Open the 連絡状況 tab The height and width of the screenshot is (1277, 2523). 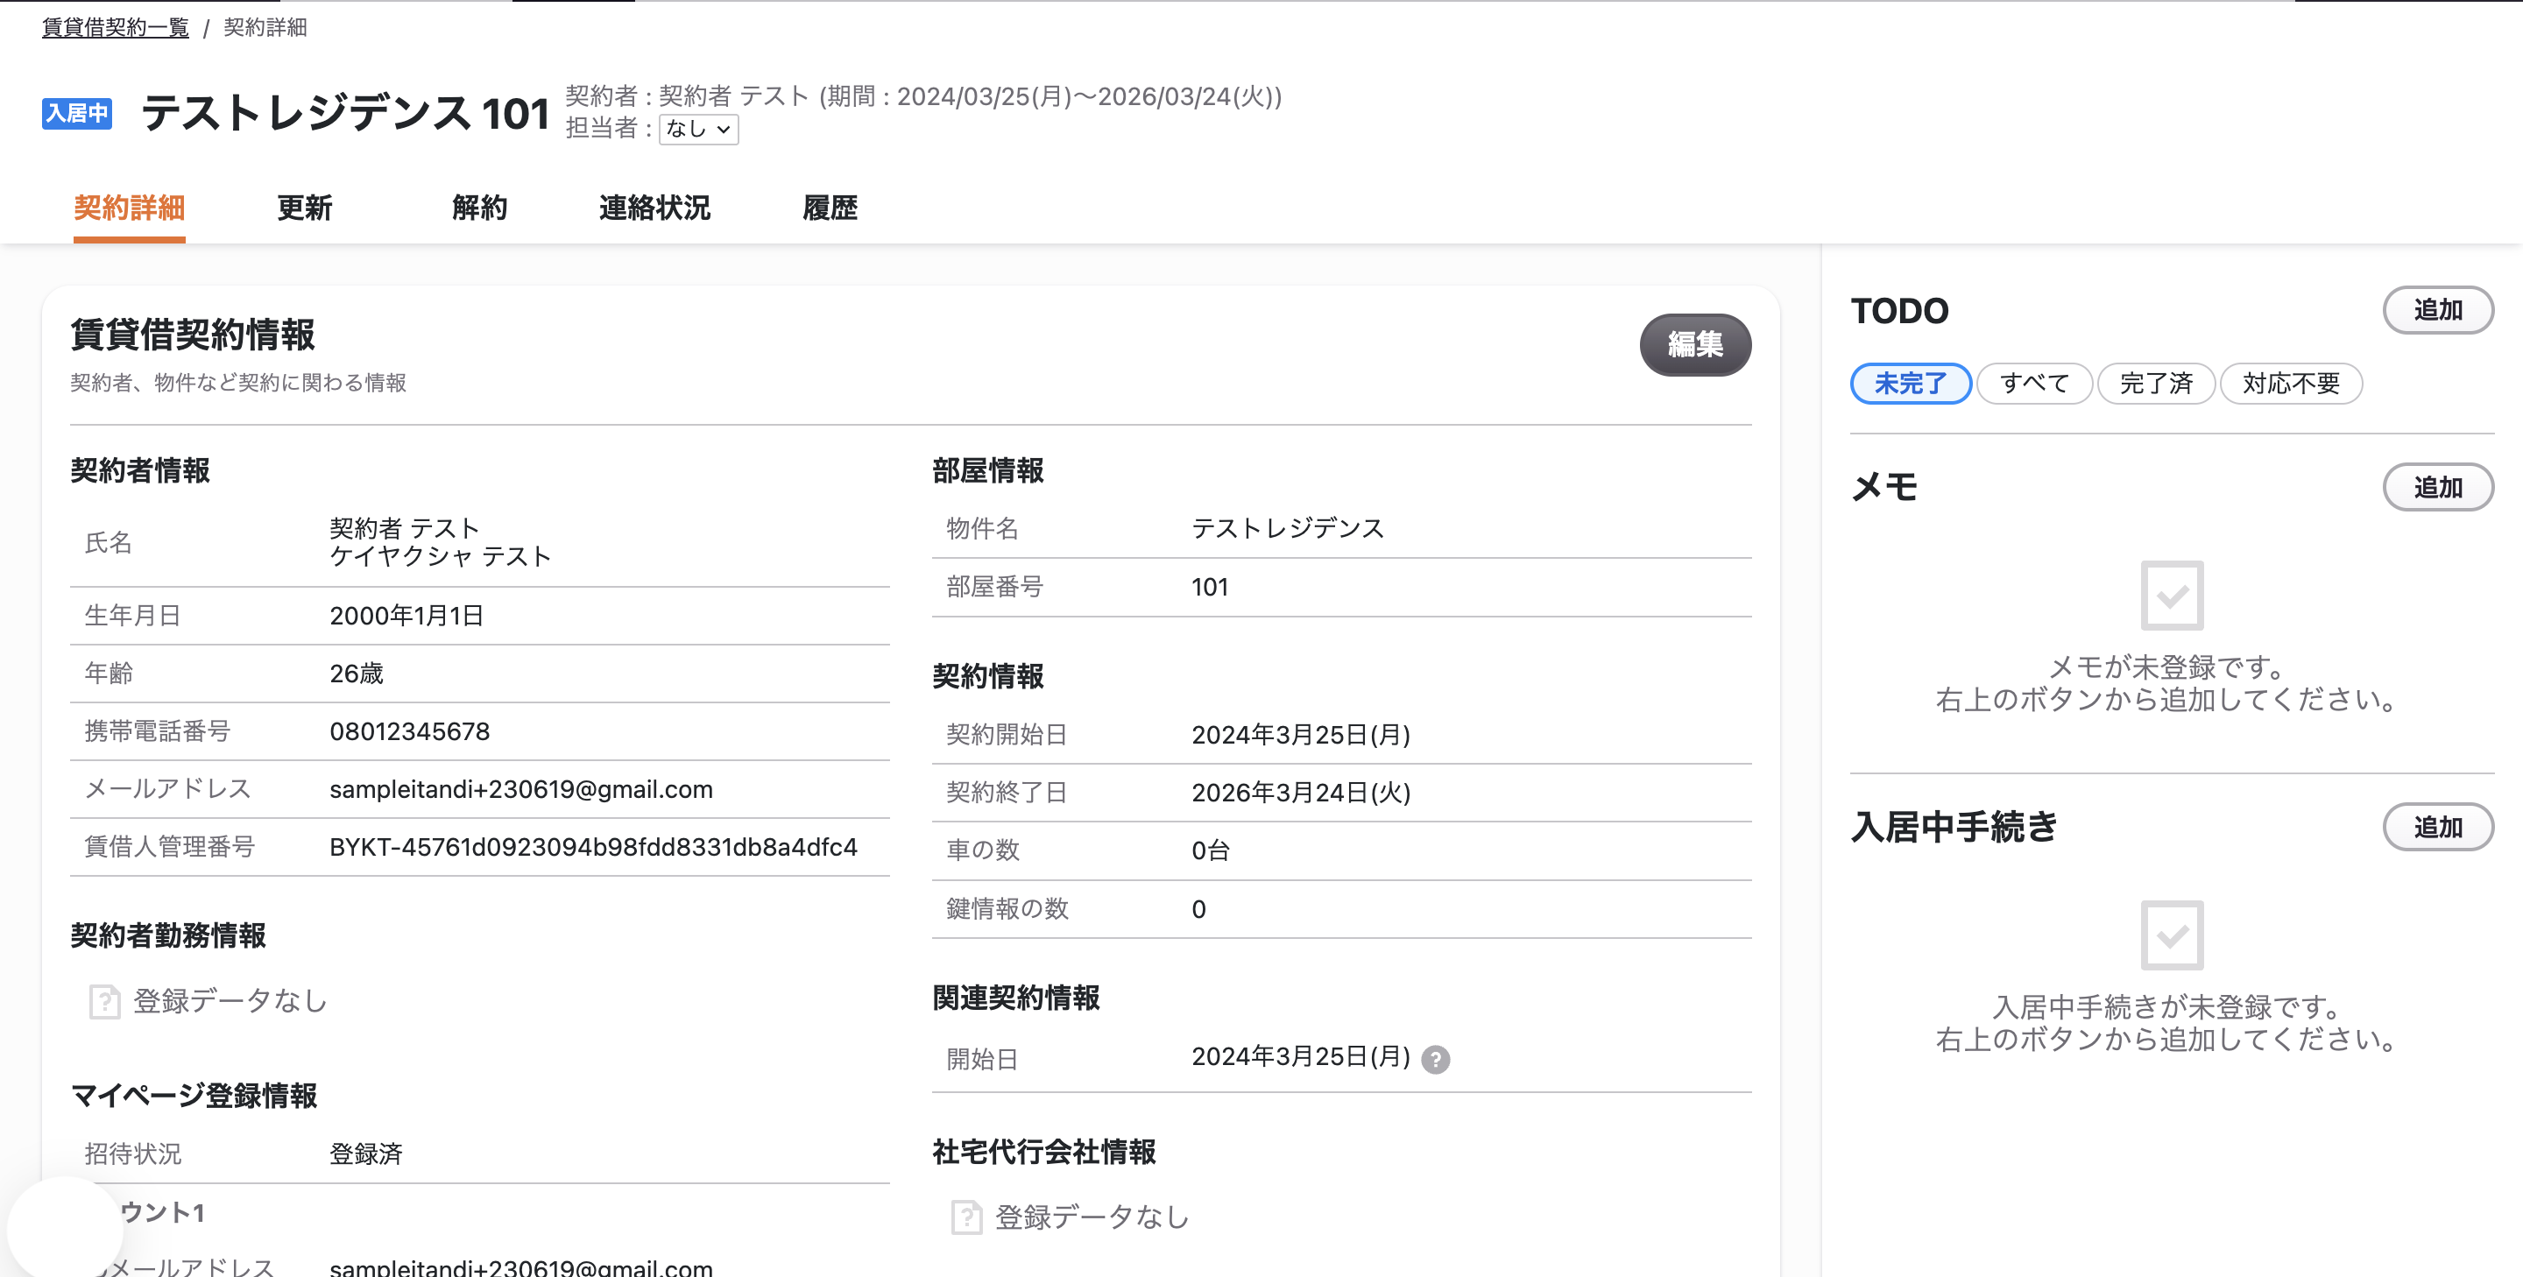coord(654,208)
